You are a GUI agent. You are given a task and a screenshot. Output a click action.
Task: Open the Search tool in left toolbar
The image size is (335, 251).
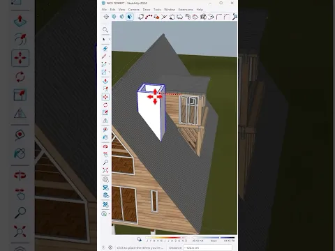[105, 30]
